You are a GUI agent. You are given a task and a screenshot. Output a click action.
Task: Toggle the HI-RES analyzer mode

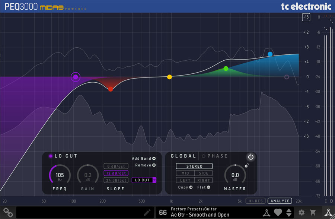click(x=255, y=201)
